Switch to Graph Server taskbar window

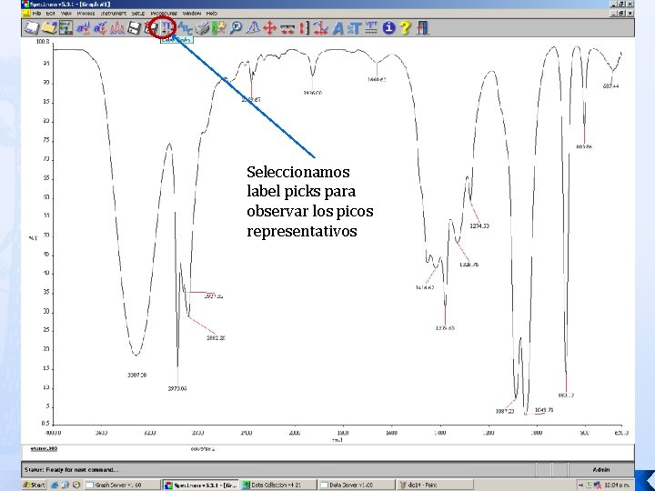pos(123,485)
